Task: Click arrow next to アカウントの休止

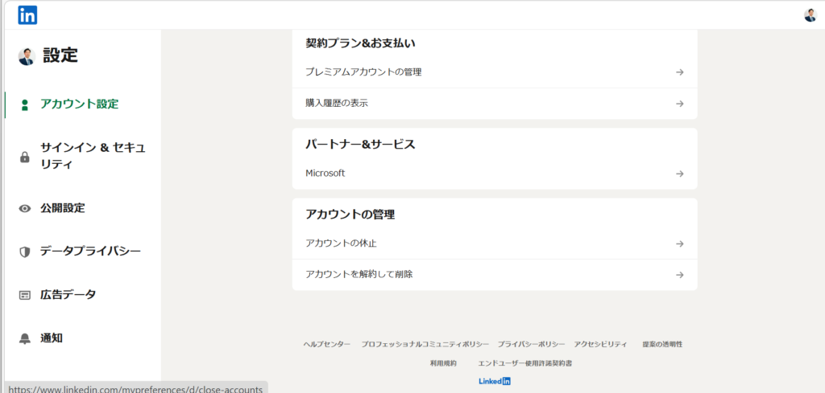Action: [x=679, y=244]
